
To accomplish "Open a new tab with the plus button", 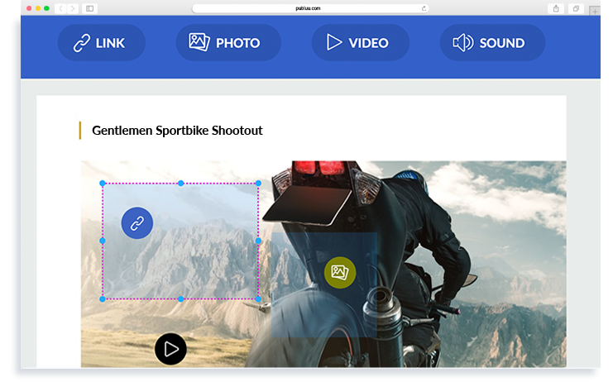I will click(x=595, y=11).
